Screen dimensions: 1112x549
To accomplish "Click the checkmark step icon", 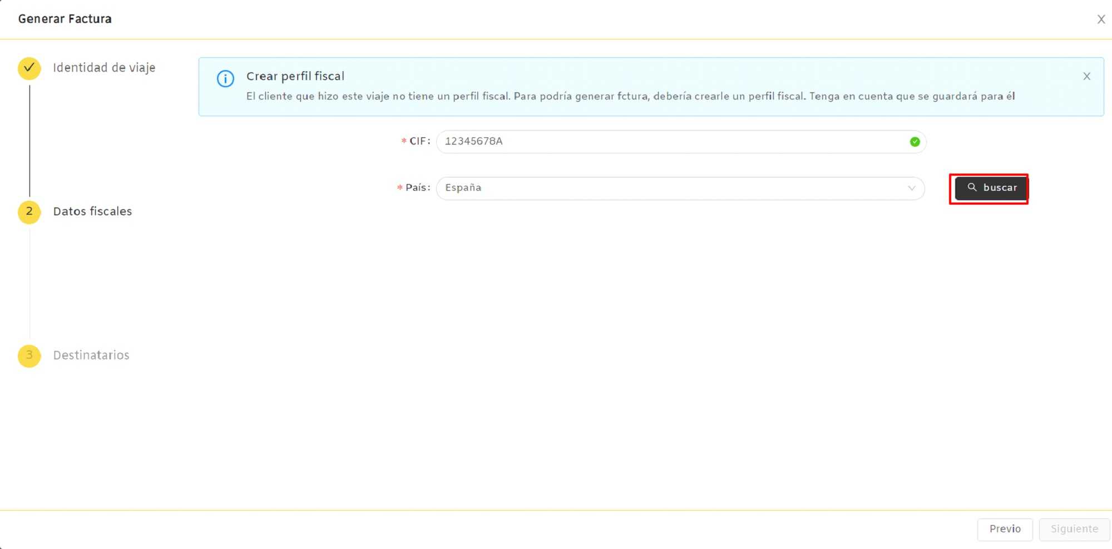I will [x=29, y=68].
